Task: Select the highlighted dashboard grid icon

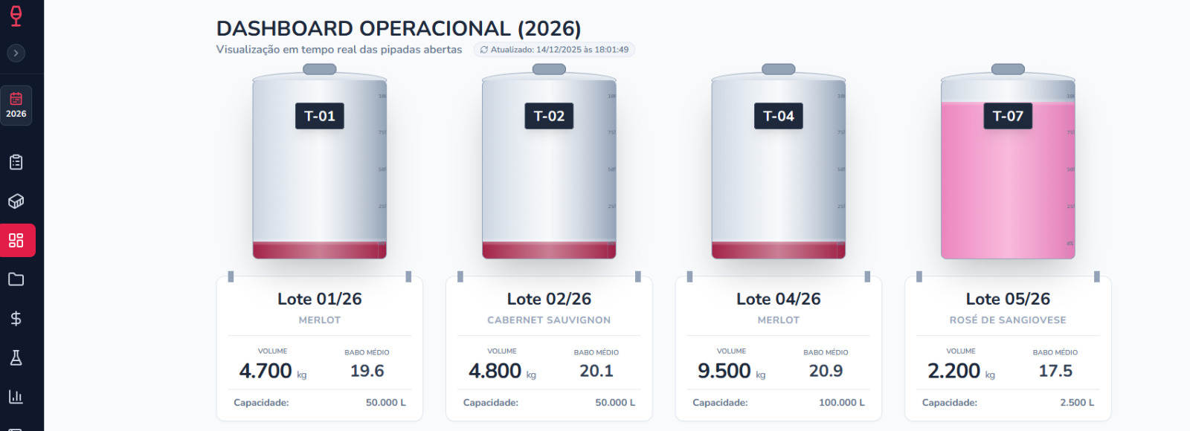Action: point(17,240)
